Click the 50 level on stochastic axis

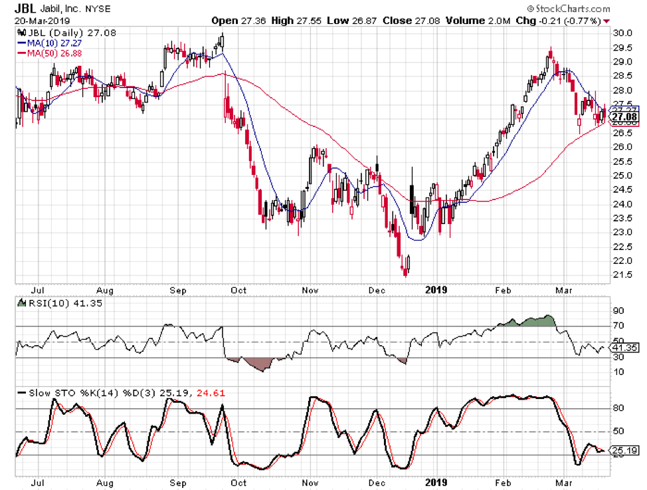618,431
